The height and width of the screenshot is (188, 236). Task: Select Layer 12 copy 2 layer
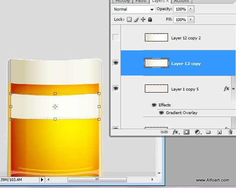click(178, 37)
